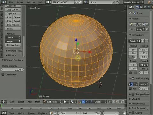Enable Stamp checkbox
The width and height of the screenshot is (153, 115).
point(133,113)
